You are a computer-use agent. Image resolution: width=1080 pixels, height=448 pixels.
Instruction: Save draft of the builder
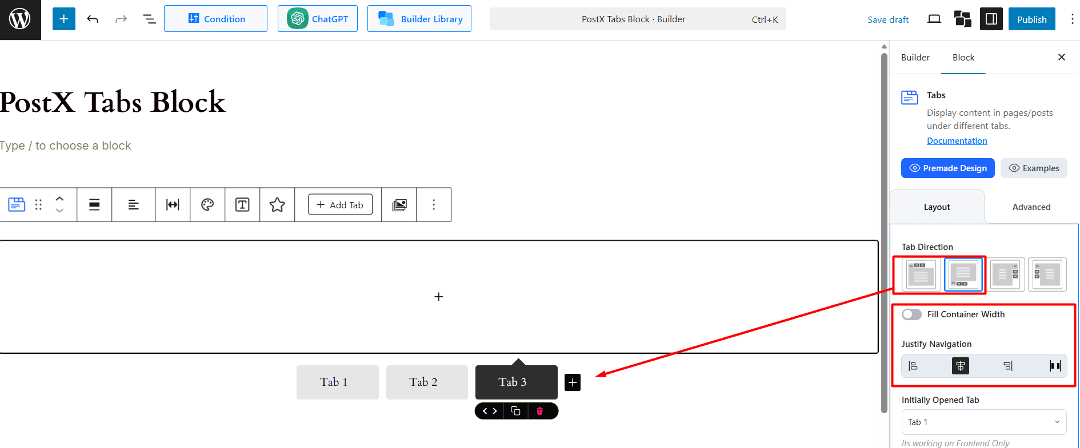point(887,19)
